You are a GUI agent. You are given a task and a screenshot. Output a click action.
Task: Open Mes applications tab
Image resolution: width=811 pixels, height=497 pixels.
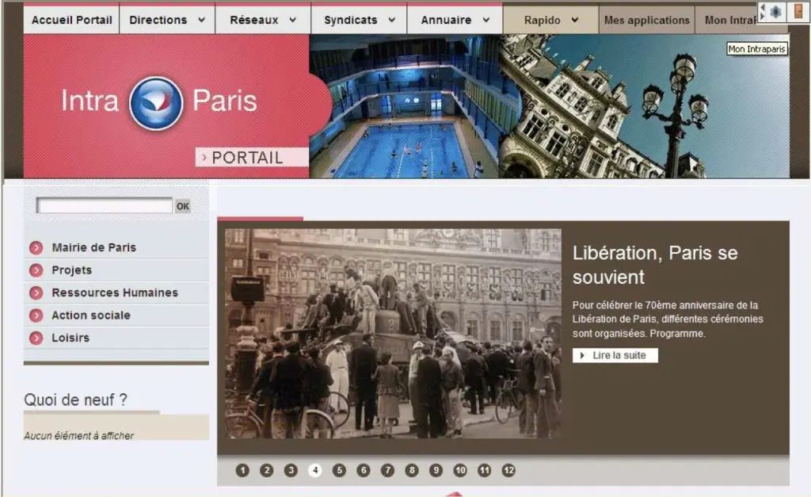pyautogui.click(x=646, y=20)
